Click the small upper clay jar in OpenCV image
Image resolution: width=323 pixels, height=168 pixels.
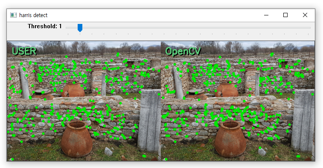tap(227, 89)
